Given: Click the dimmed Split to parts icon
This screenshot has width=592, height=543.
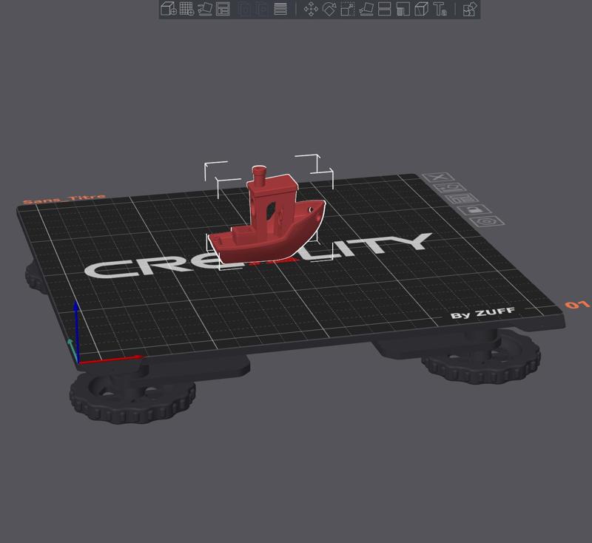Looking at the screenshot, I should point(262,9).
